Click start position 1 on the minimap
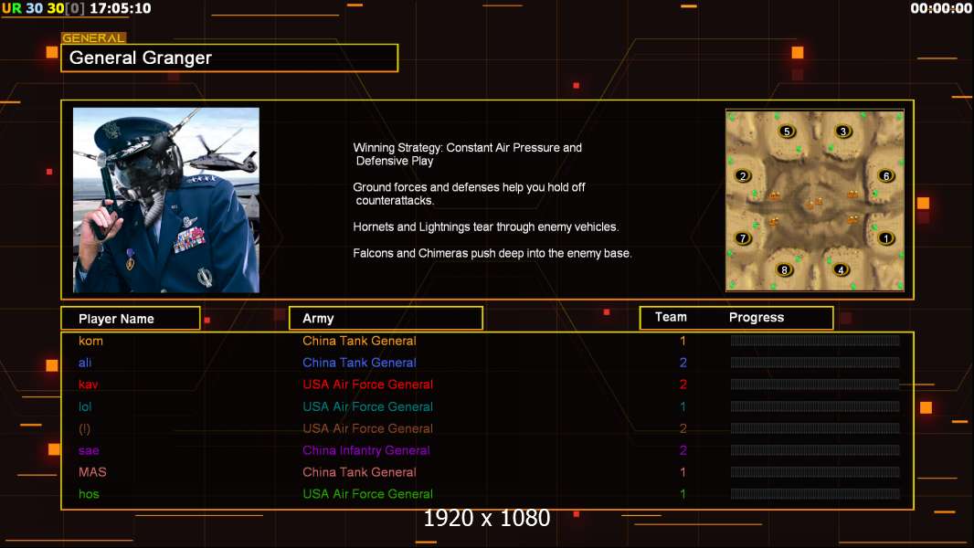 tap(885, 238)
